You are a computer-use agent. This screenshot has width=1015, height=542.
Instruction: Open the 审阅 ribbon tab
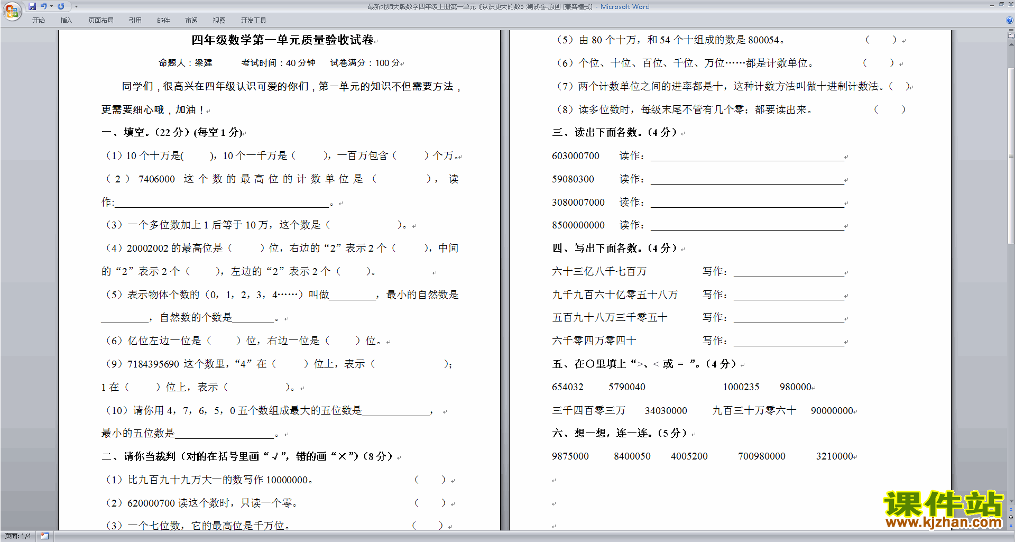point(191,21)
